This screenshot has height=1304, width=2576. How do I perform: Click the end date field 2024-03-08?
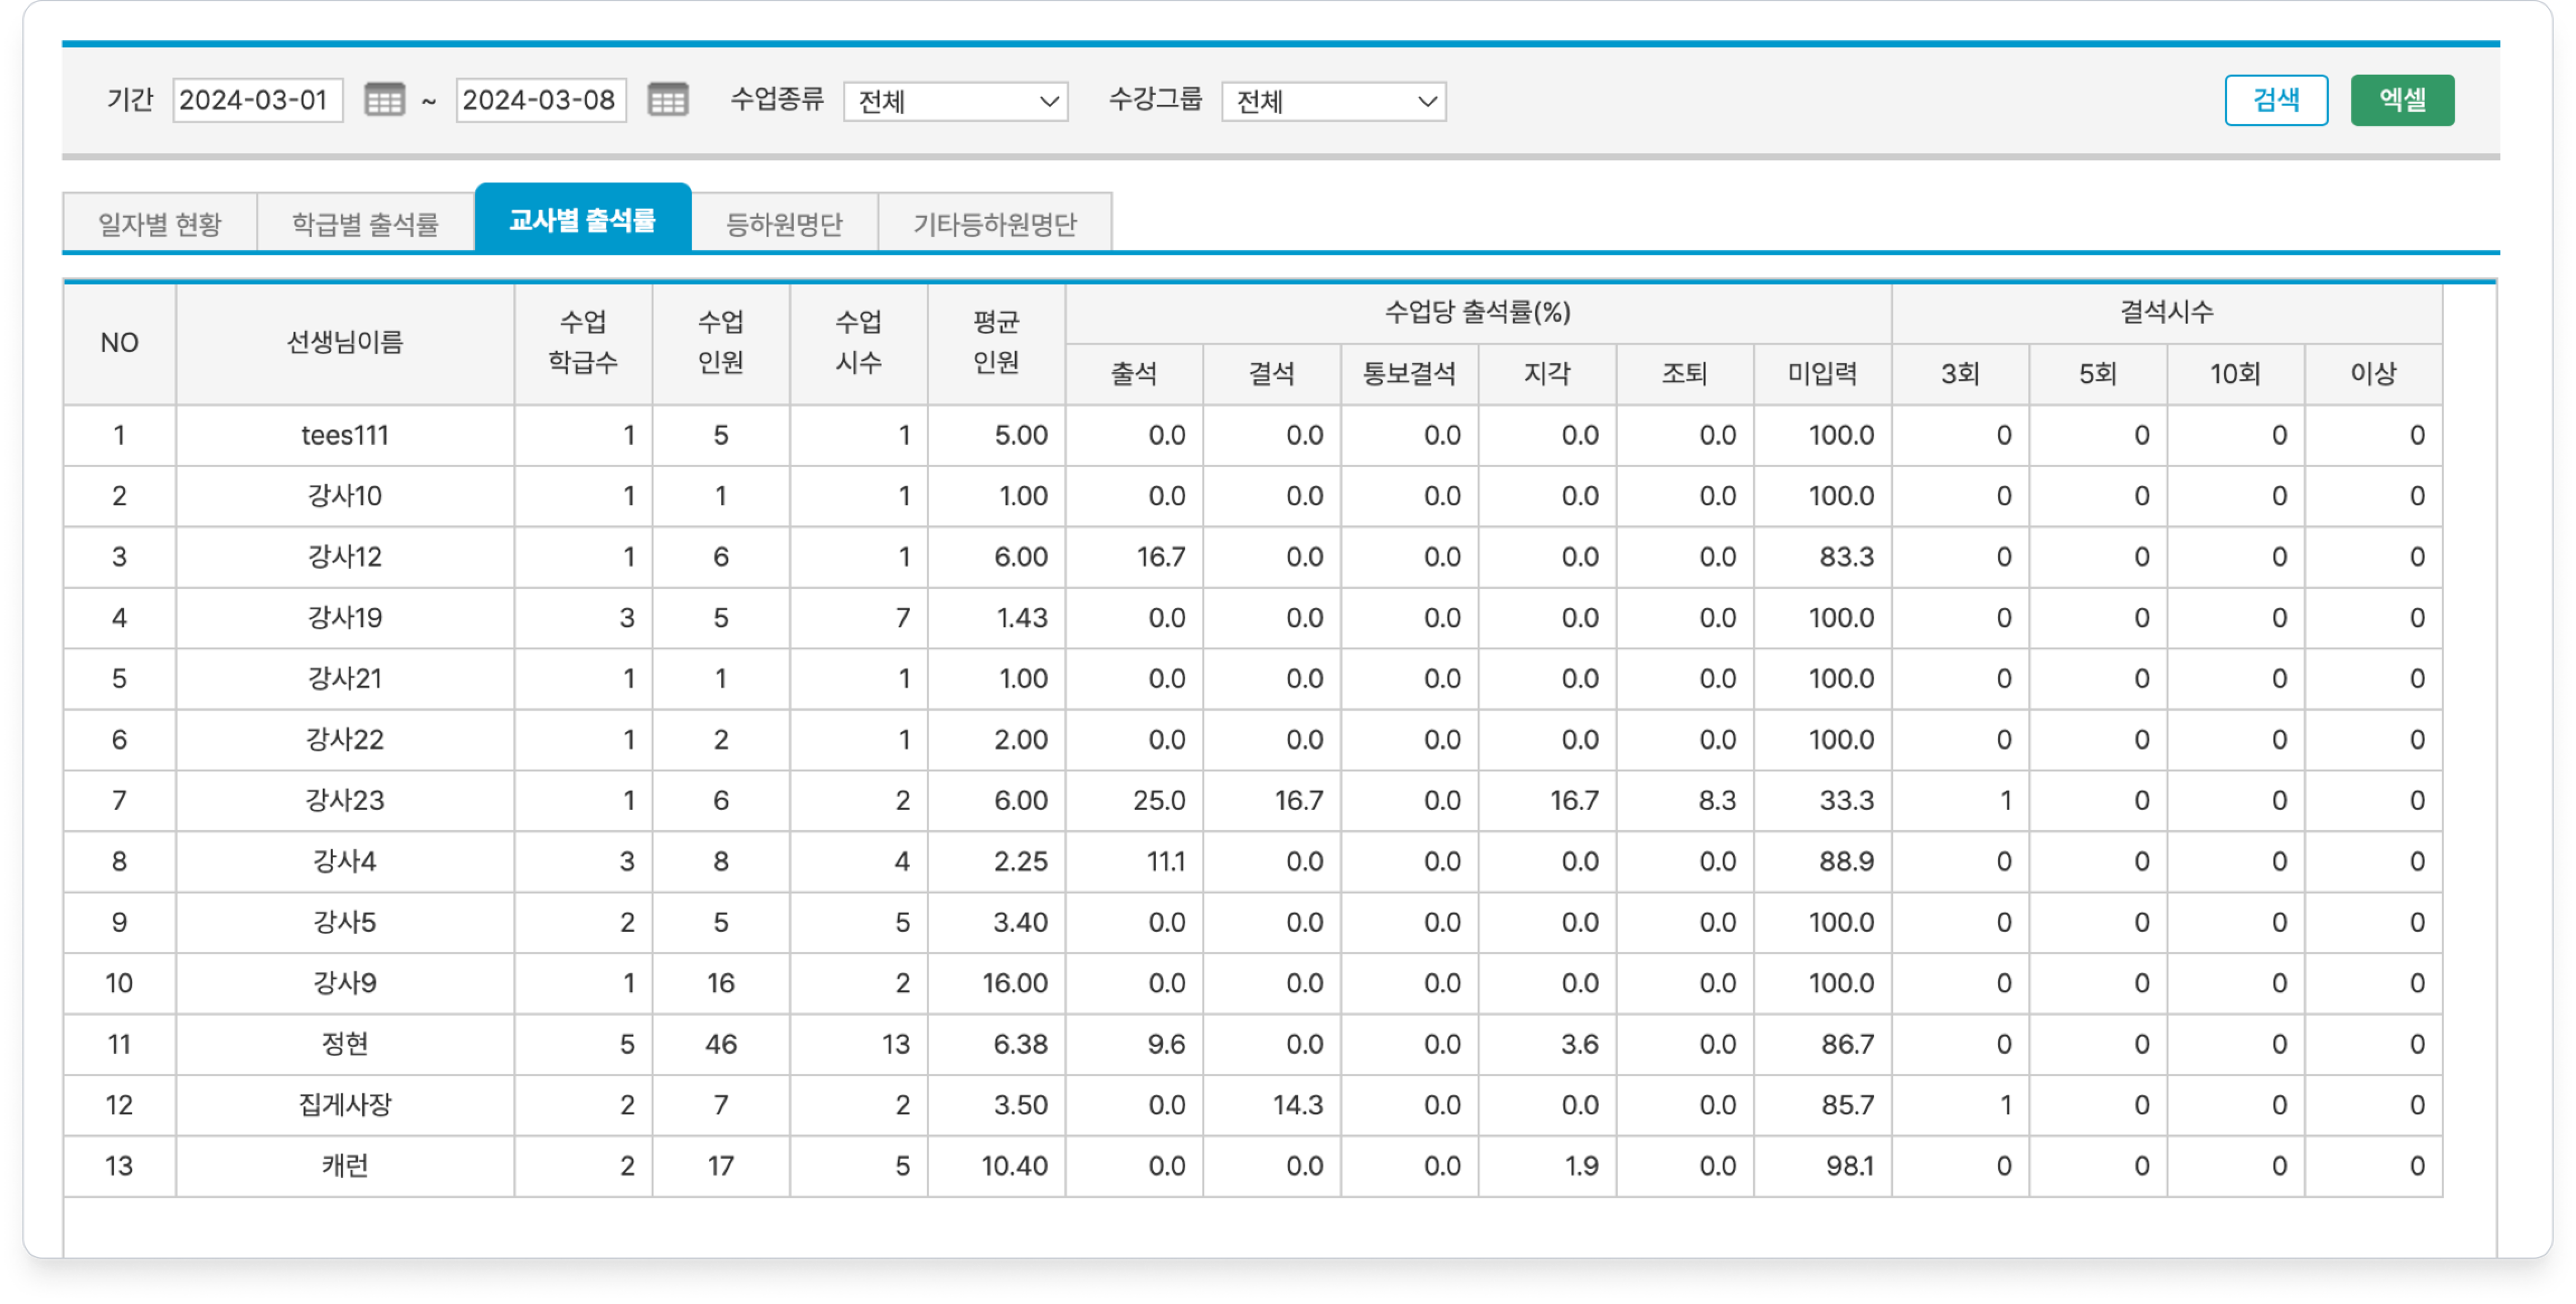(540, 100)
